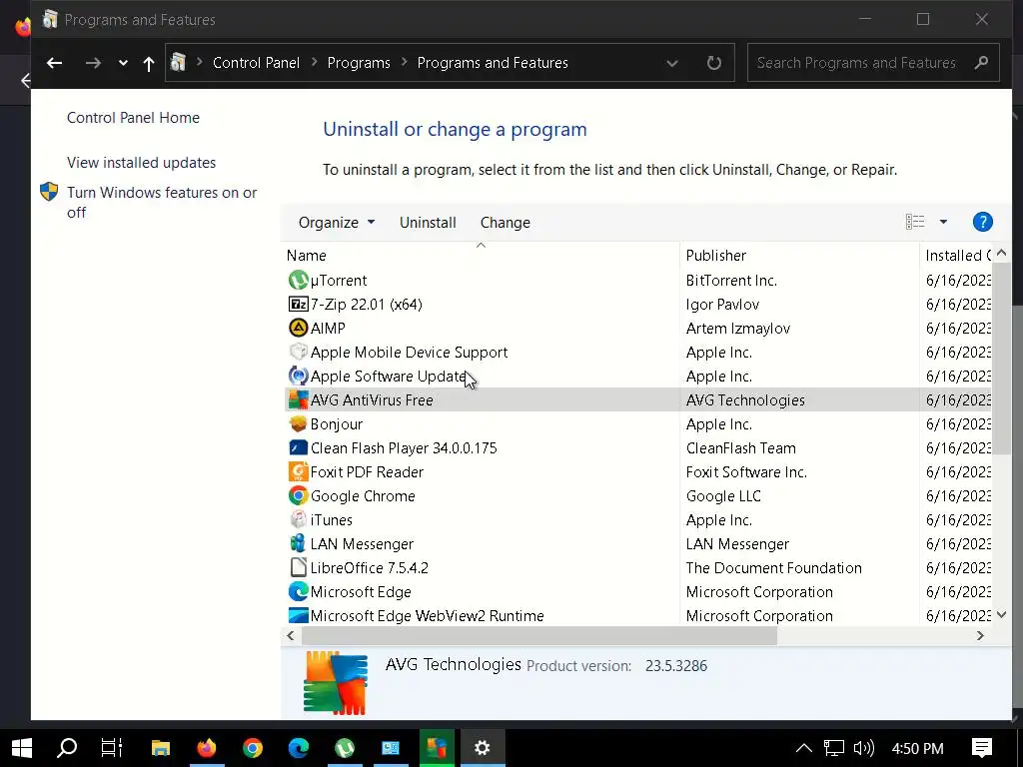Go back with the left arrow
Image resolution: width=1023 pixels, height=767 pixels.
(54, 63)
